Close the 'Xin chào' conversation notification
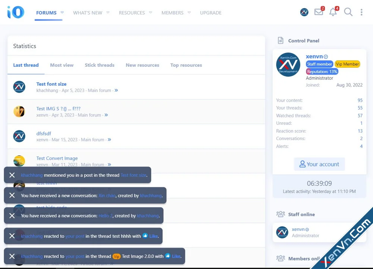 click(x=12, y=195)
